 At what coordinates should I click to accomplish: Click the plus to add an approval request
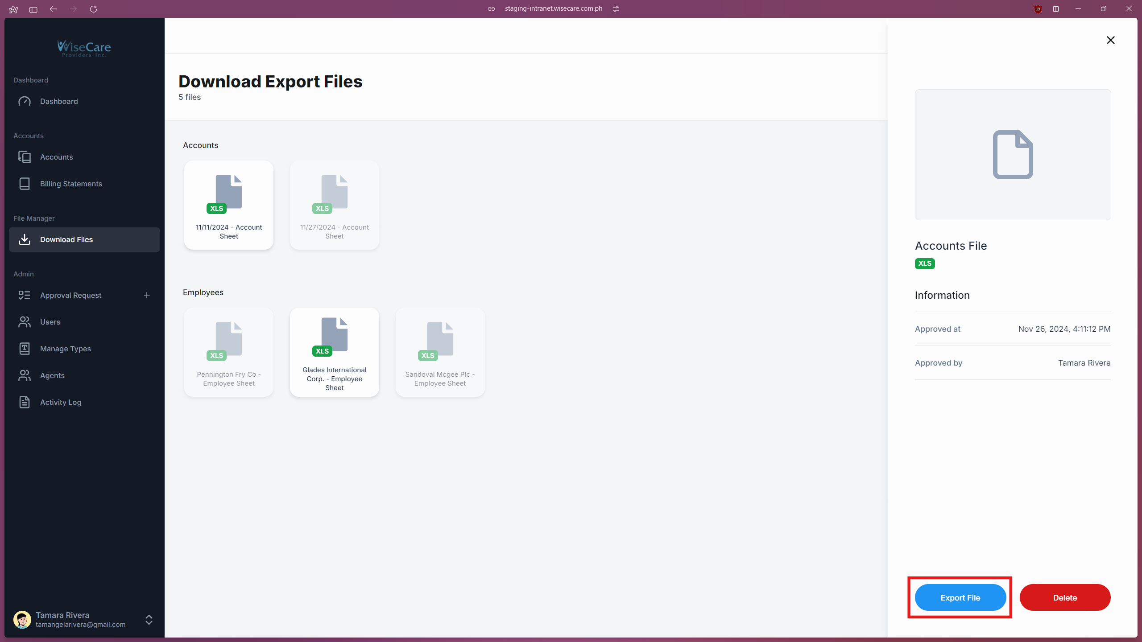(x=147, y=295)
